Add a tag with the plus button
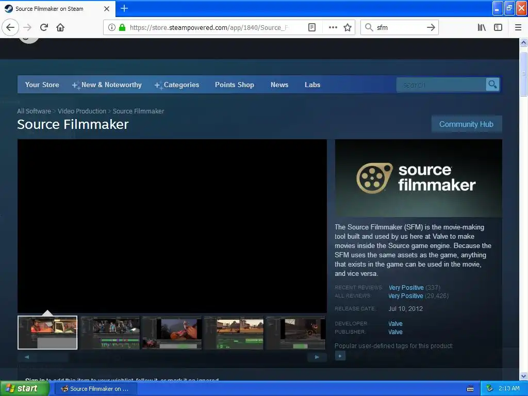Screen dimensions: 528x396 point(340,356)
